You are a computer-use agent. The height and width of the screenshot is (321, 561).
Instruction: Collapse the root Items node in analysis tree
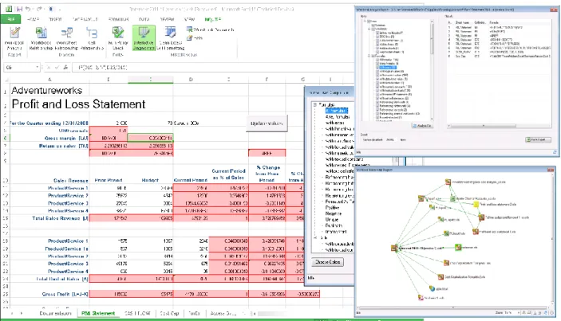[365, 22]
